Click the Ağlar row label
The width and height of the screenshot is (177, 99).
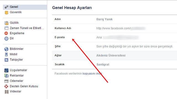58,55
